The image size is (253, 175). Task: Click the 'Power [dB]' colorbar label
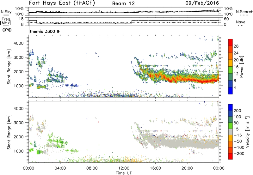click(x=242, y=67)
